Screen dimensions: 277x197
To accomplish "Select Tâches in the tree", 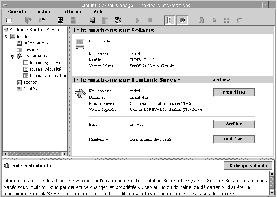I will point(30,82).
